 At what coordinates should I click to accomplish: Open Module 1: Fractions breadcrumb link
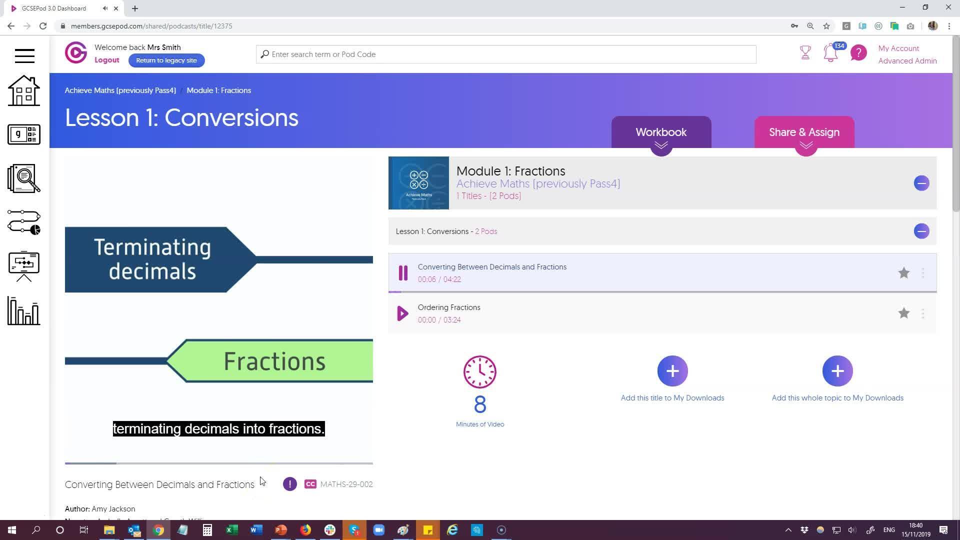point(219,90)
